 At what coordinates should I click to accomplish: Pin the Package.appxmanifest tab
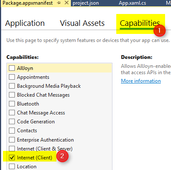click(x=59, y=3)
